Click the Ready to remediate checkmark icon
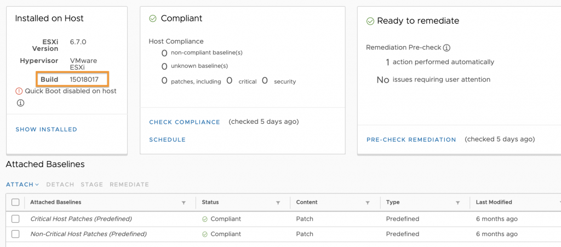The width and height of the screenshot is (561, 247). 370,21
